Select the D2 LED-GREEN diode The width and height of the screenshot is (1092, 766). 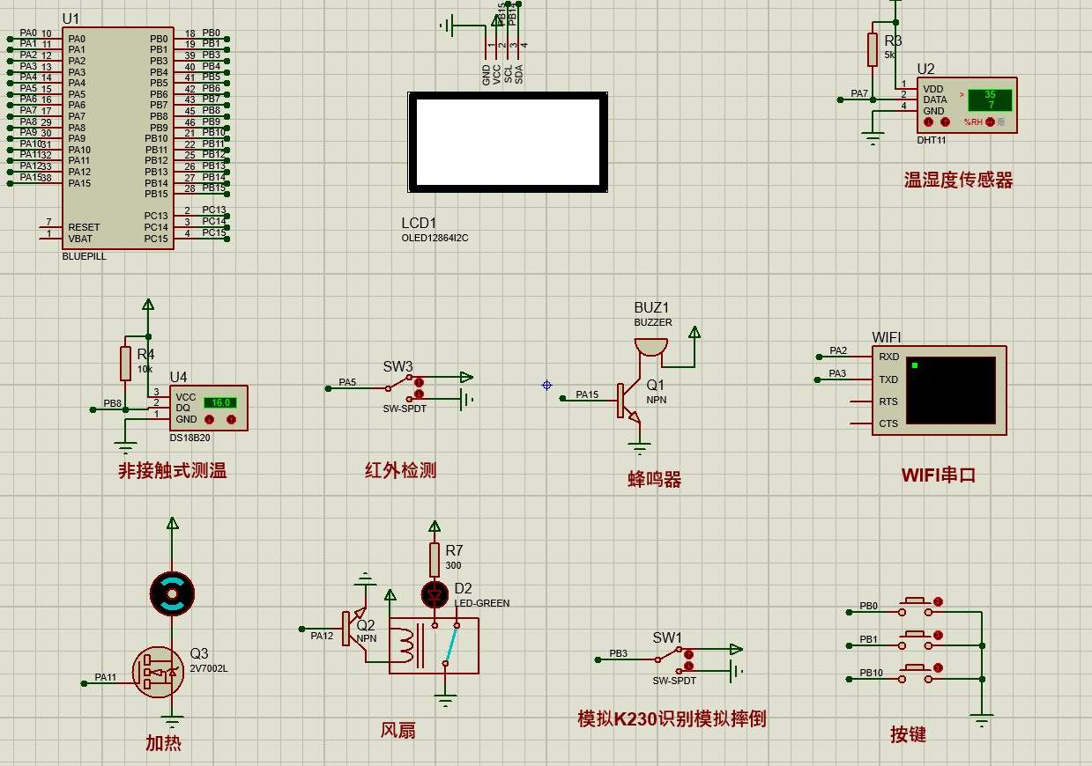tap(435, 595)
